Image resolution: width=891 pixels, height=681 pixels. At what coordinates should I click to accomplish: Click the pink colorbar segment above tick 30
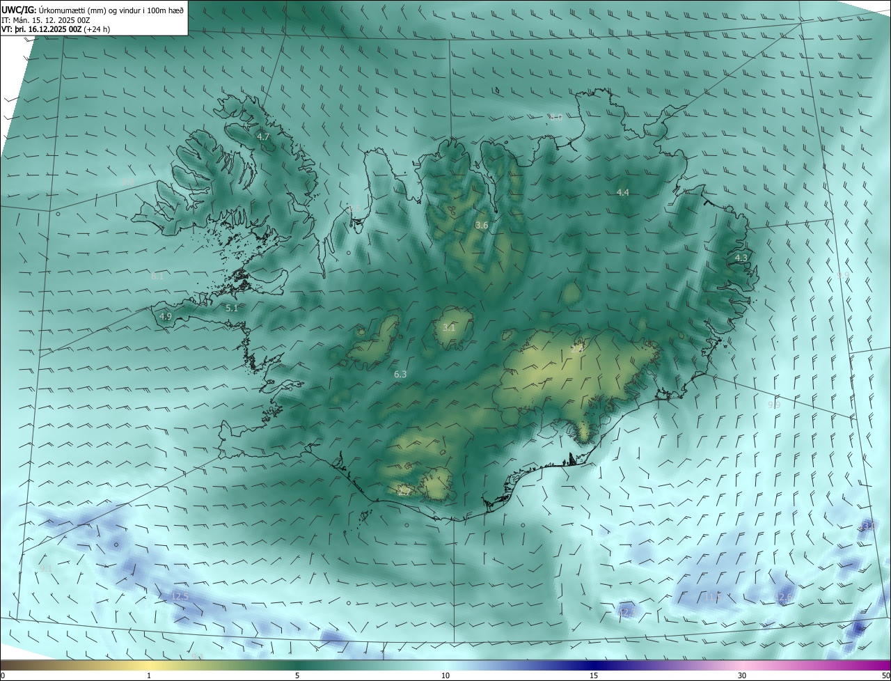coord(742,665)
